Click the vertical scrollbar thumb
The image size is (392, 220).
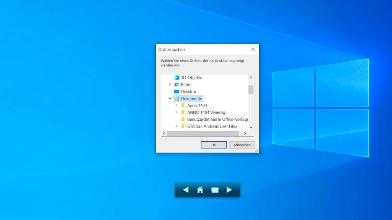[x=251, y=89]
